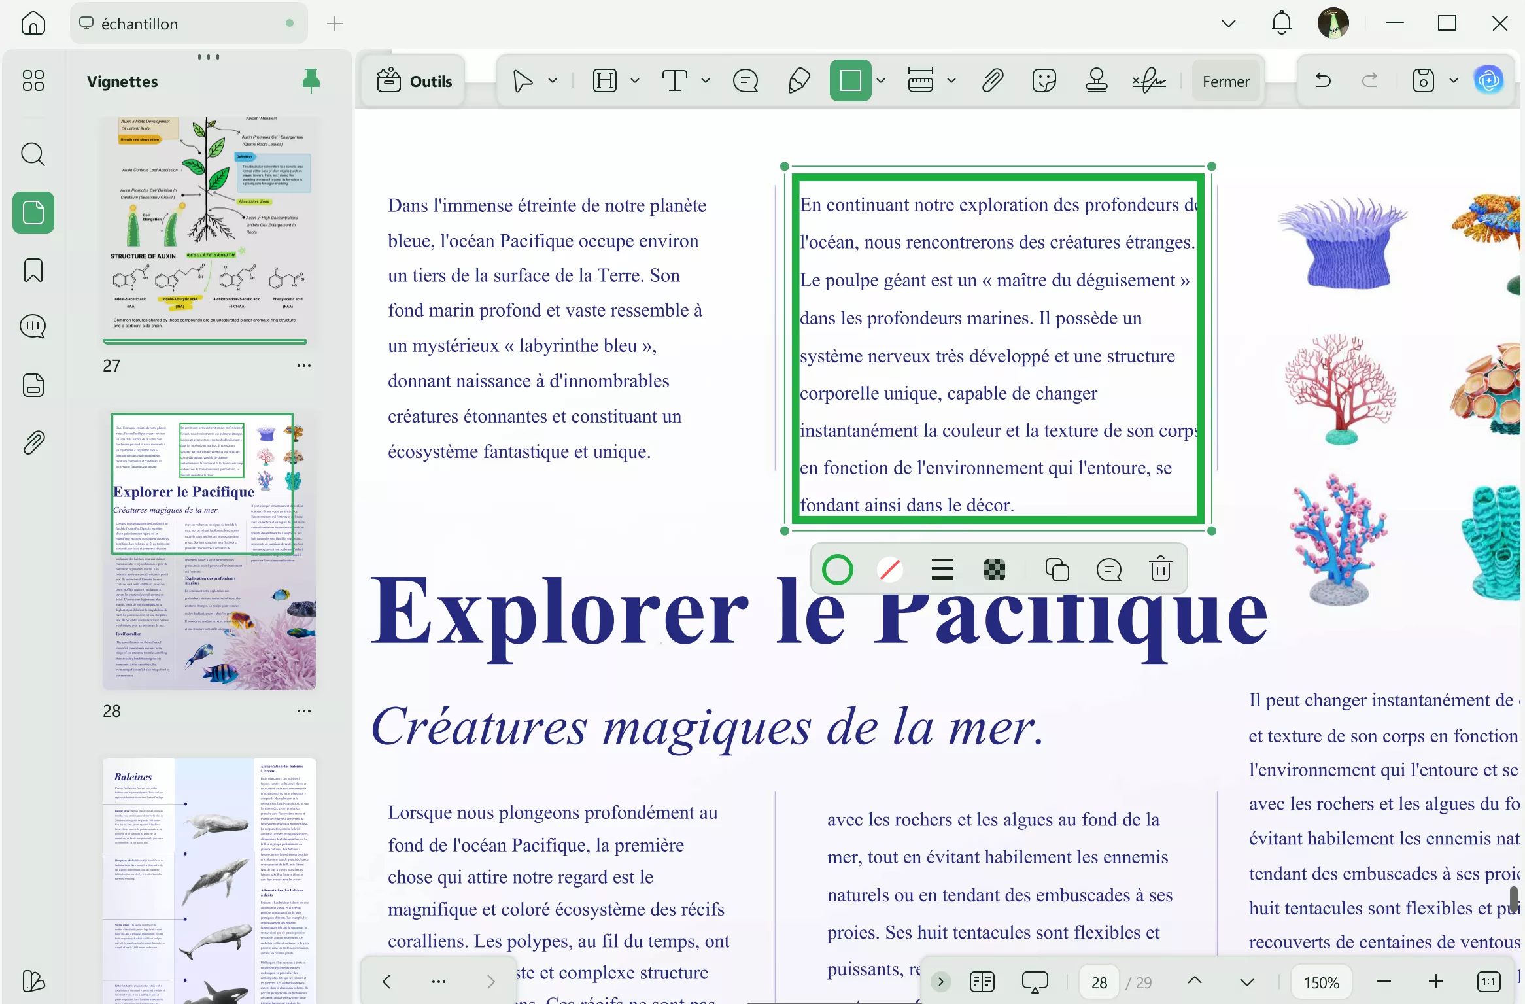Delete the selected annotation with the trash icon
The width and height of the screenshot is (1525, 1004).
(1160, 569)
